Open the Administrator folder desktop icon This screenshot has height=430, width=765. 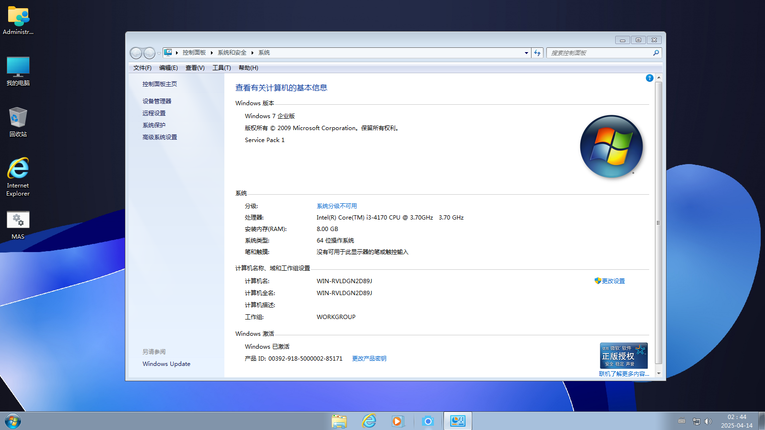click(x=18, y=20)
